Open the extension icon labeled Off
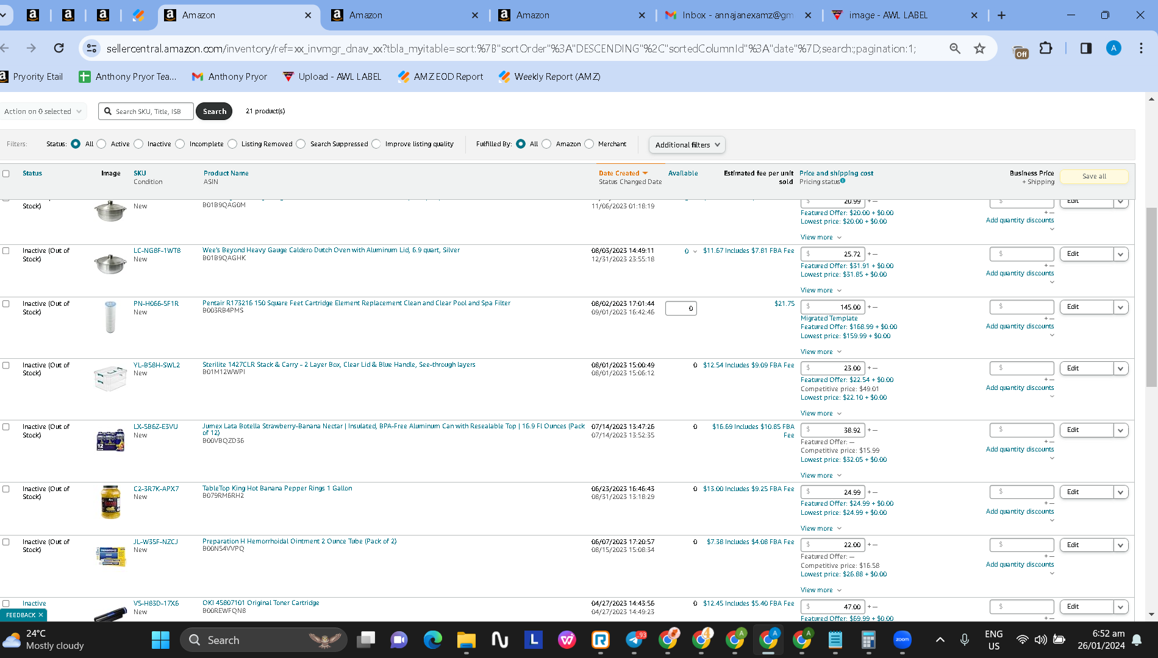The height and width of the screenshot is (658, 1158). pos(1020,51)
